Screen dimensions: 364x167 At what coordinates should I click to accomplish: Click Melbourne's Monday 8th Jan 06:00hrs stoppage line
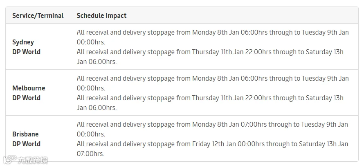pyautogui.click(x=213, y=83)
